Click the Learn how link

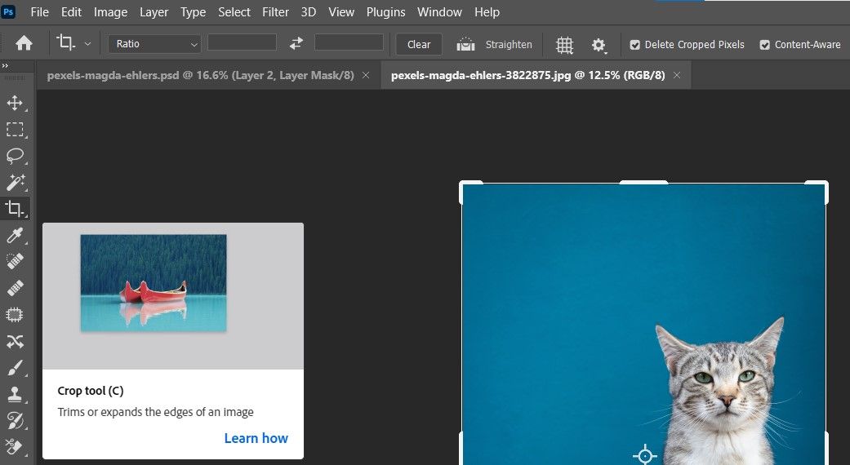click(x=256, y=438)
